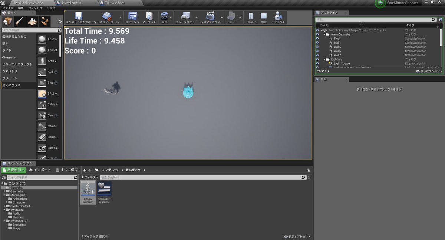Open the ヘルプ menu

click(x=51, y=8)
